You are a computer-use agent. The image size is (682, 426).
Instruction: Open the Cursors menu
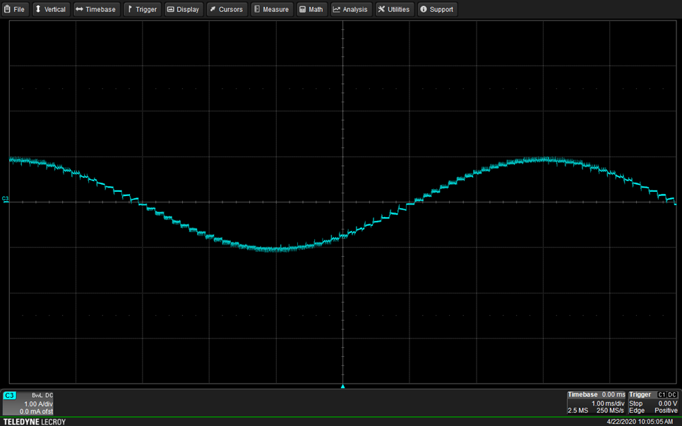tap(226, 9)
